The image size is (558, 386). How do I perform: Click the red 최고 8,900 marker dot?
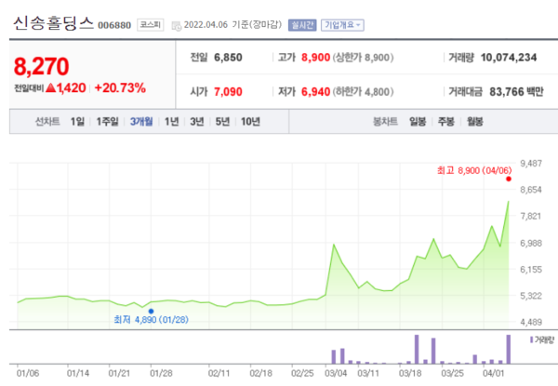click(x=509, y=179)
